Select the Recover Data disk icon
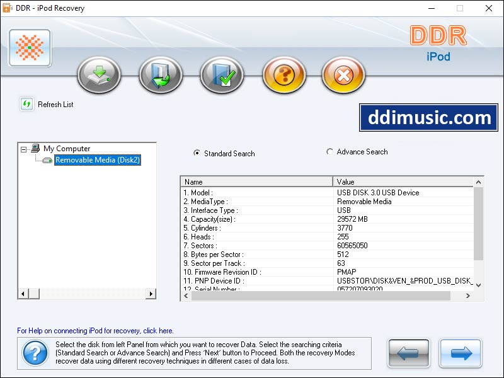 [99, 75]
